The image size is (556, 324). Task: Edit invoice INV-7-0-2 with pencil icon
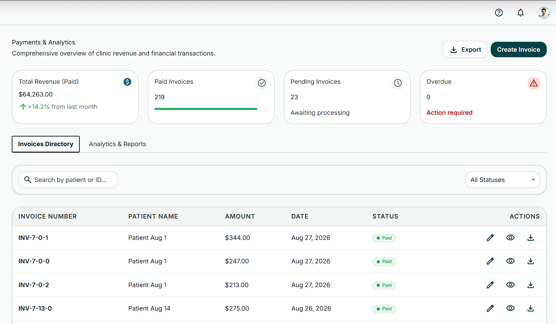[490, 285]
